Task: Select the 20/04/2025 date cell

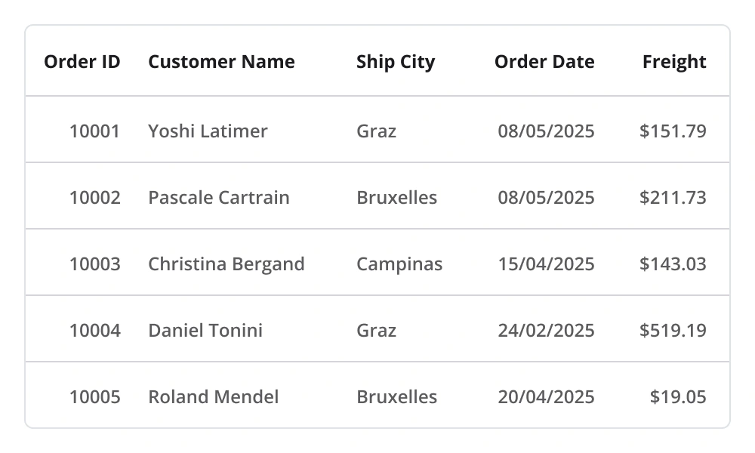Action: click(x=546, y=397)
